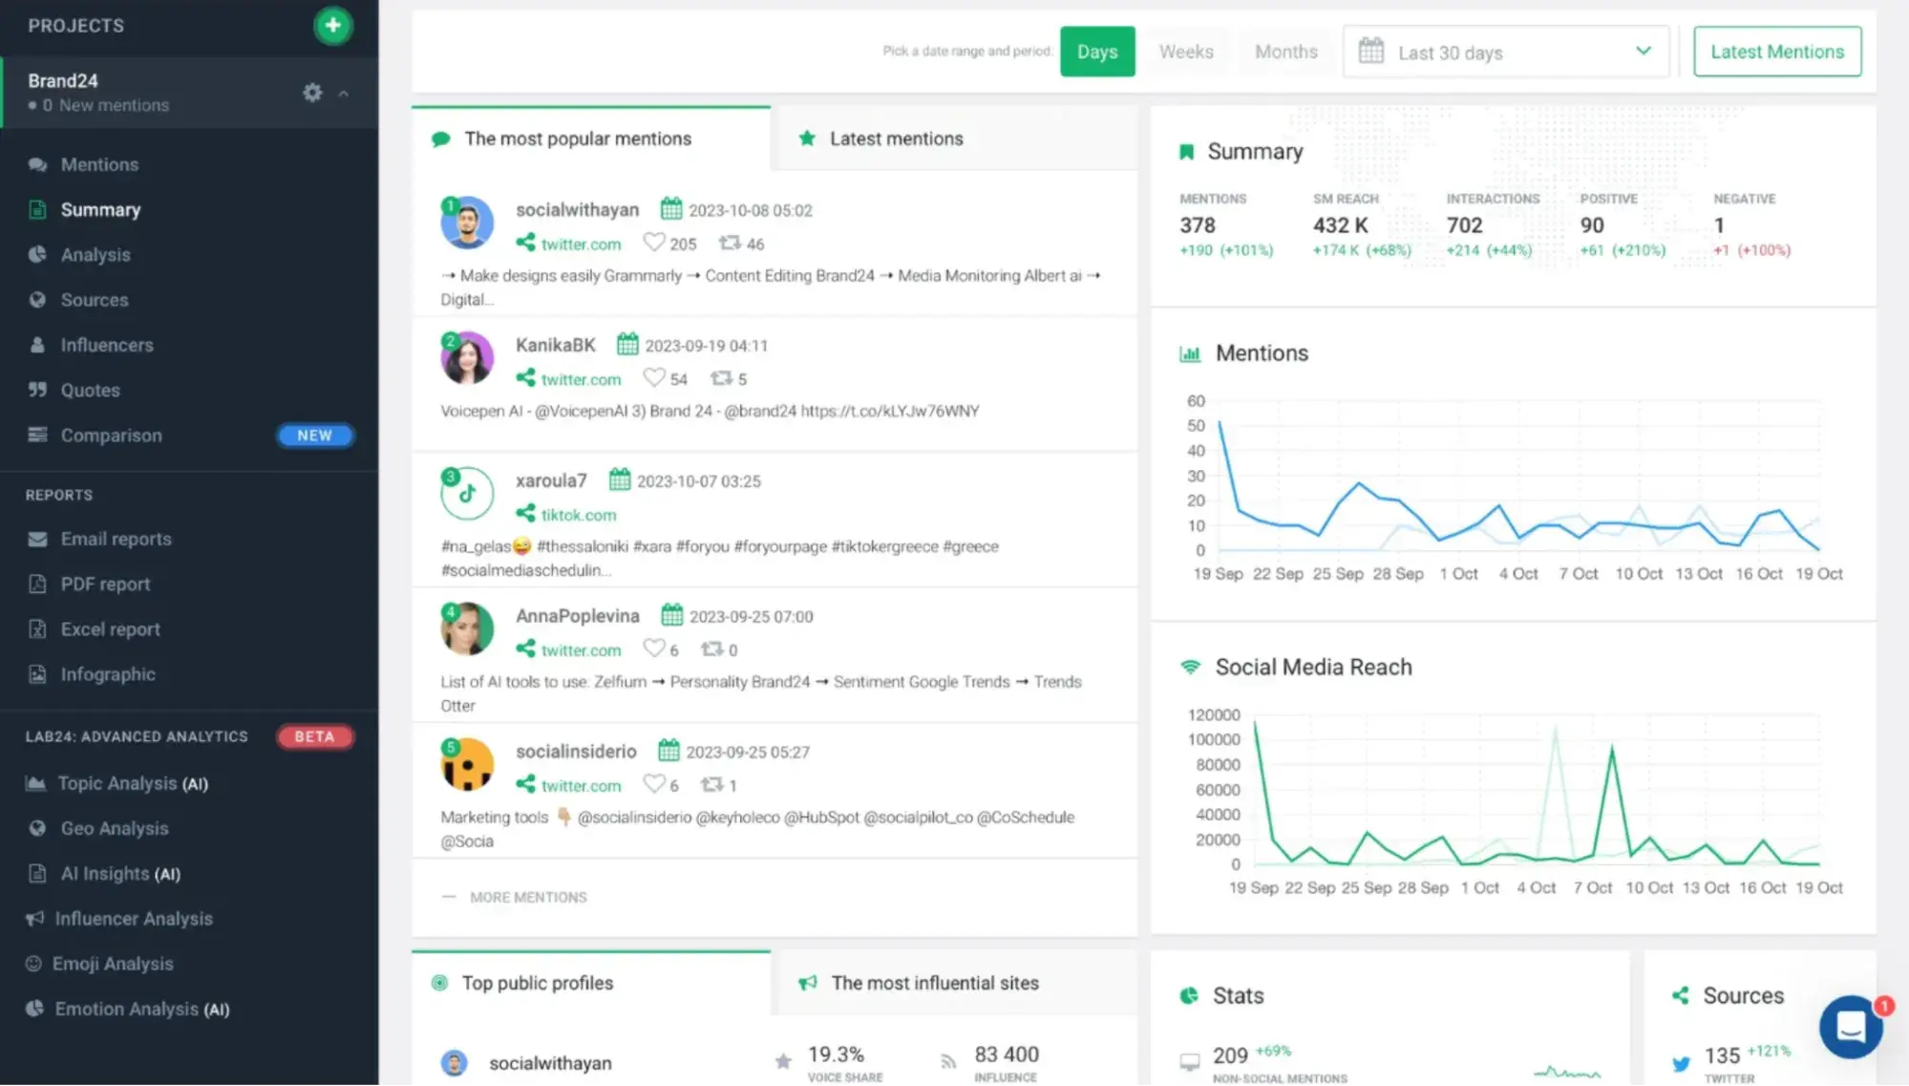Click the Latest Mentions button
1909x1086 pixels.
pyautogui.click(x=1777, y=52)
